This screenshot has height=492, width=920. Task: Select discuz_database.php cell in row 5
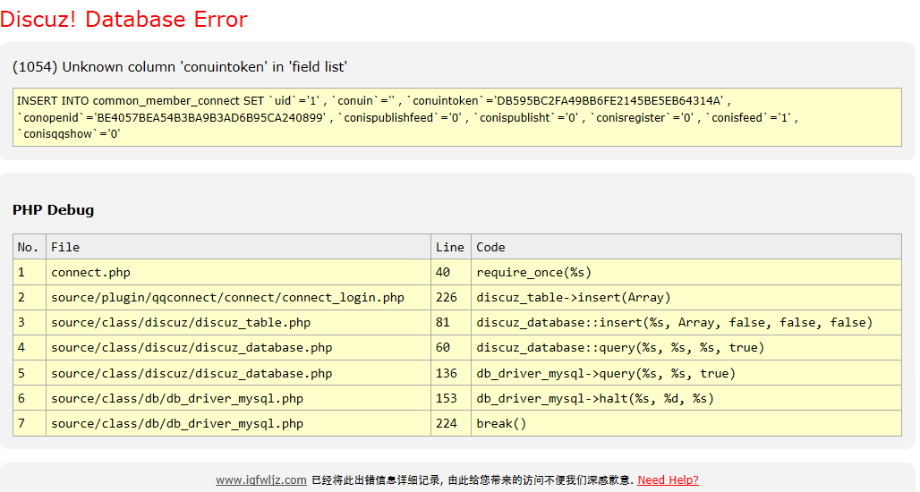click(x=238, y=373)
